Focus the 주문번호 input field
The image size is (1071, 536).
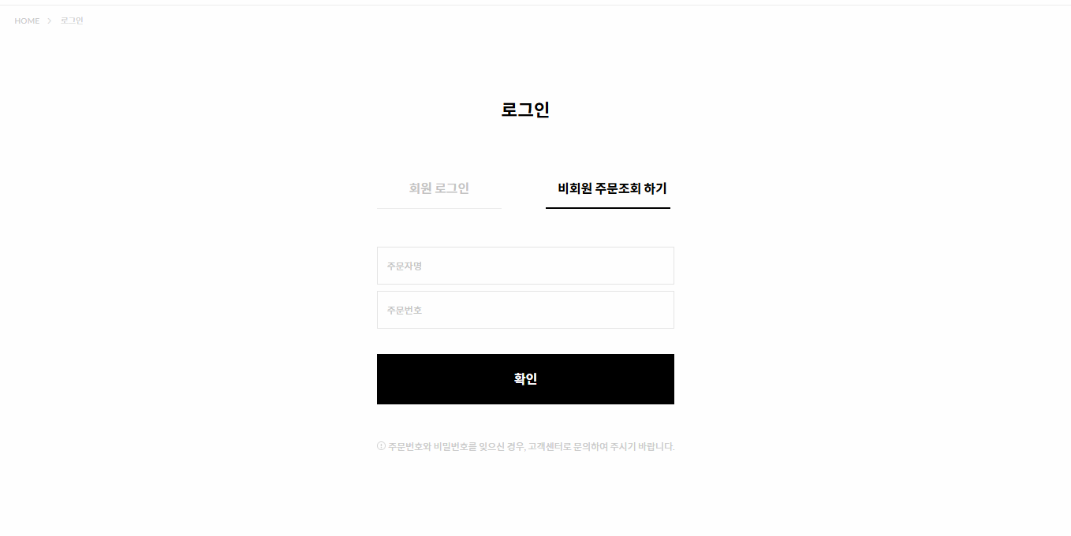tap(525, 310)
